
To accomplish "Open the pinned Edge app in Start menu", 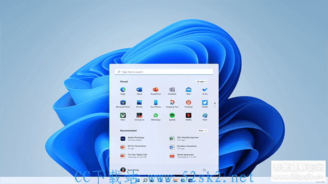I will 123,91.
